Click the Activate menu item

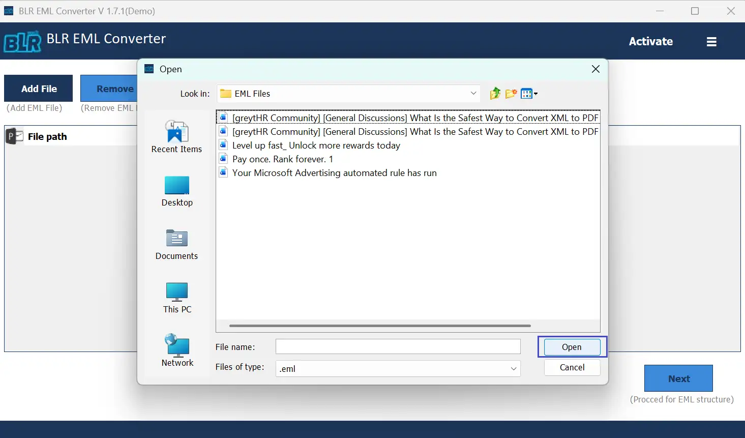pyautogui.click(x=651, y=41)
